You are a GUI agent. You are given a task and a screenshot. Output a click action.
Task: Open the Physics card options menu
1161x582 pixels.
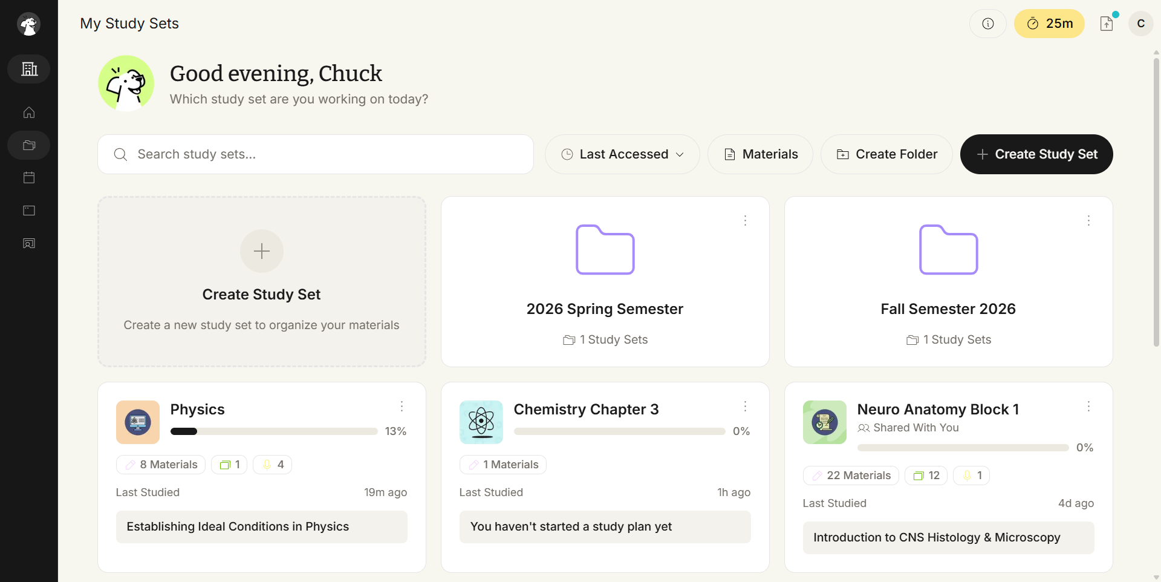[x=402, y=407]
